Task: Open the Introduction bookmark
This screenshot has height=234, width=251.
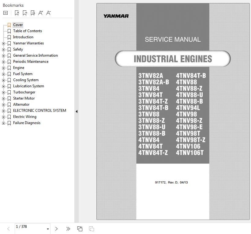Action: [x=23, y=37]
